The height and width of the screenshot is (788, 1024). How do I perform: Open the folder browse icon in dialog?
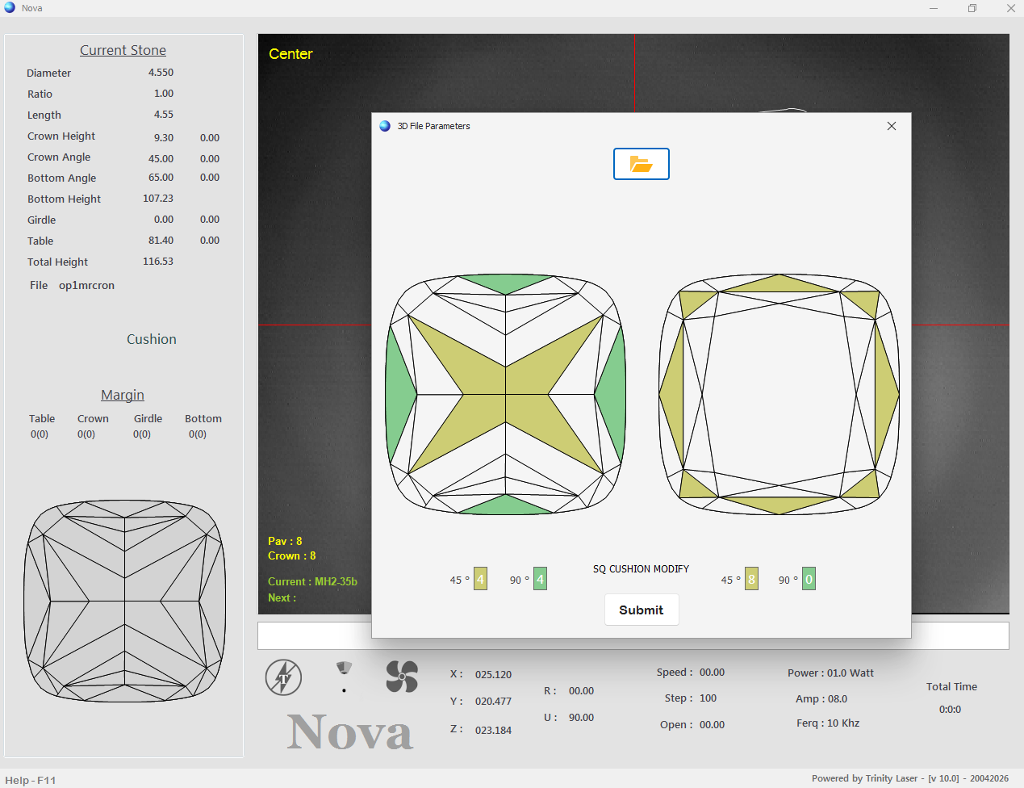[x=641, y=164]
